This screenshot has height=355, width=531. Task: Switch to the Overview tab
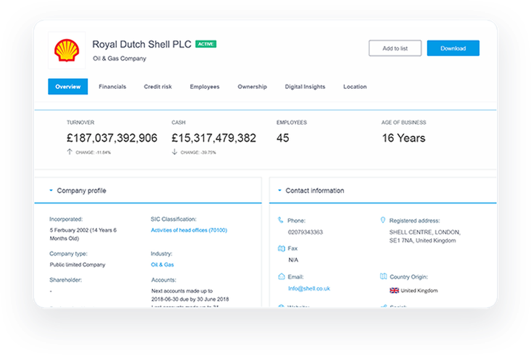(68, 87)
